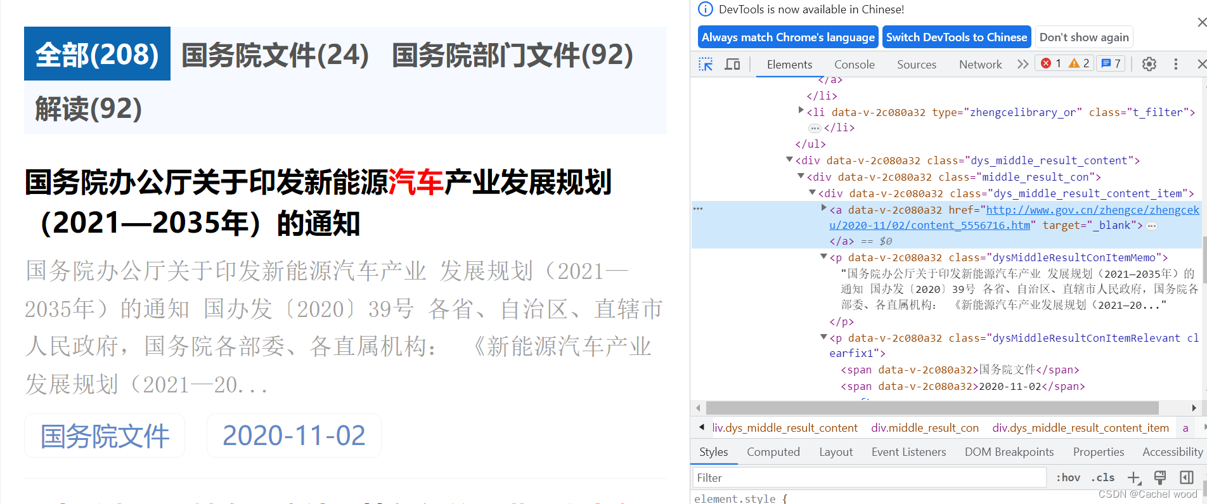Open the DOM Breakpoints tab

click(1009, 451)
